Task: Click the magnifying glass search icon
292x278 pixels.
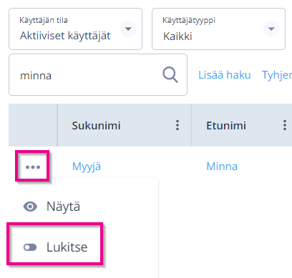Action: [x=170, y=75]
